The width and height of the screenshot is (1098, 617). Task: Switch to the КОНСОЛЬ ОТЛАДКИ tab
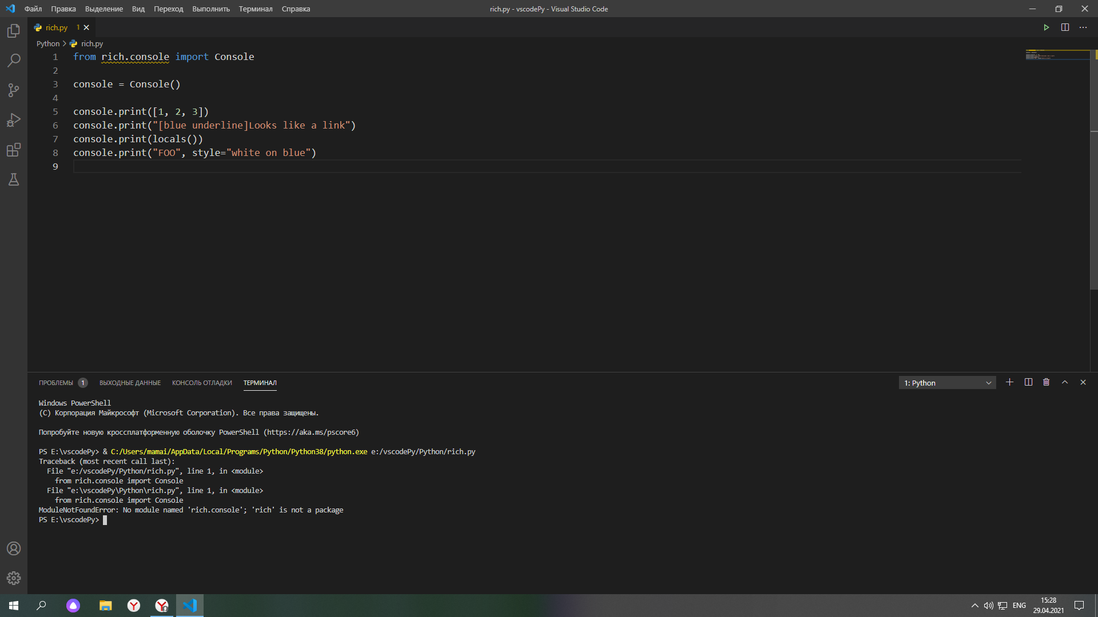pyautogui.click(x=202, y=383)
